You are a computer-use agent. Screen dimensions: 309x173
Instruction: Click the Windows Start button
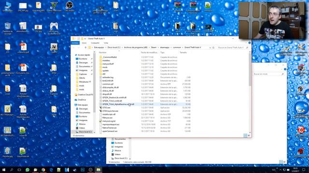point(4,170)
